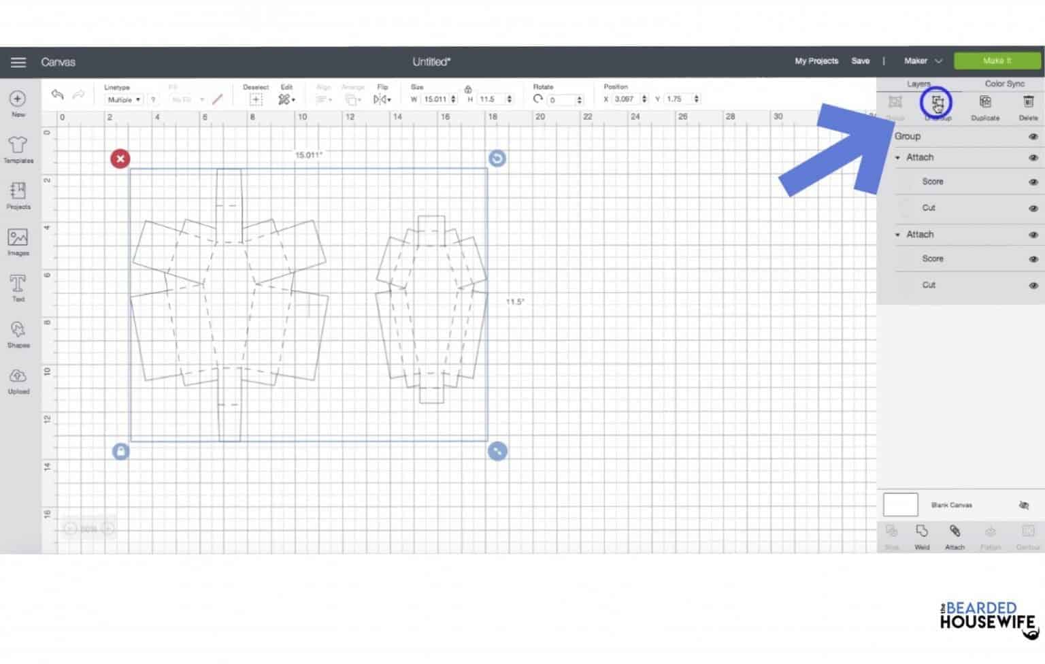1045x664 pixels.
Task: Switch to the Color Sync tab
Action: [x=1004, y=84]
